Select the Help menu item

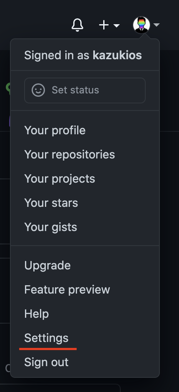[85, 314]
